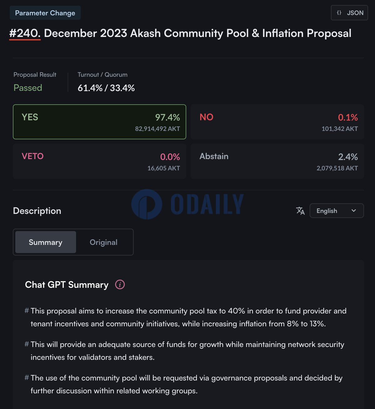Click the ODAILY circular logo watermark
Screen dimensions: 375x409
coord(146,204)
